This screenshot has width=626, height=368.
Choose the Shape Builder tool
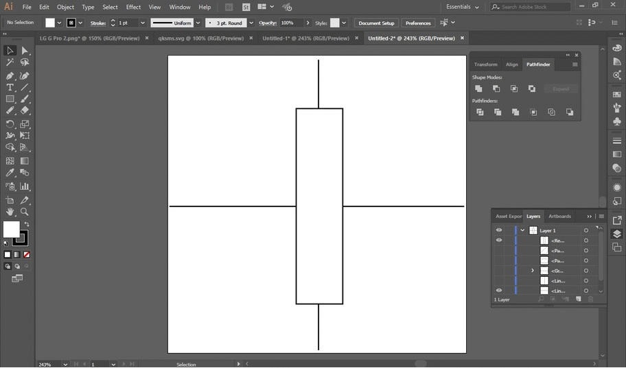coord(10,147)
